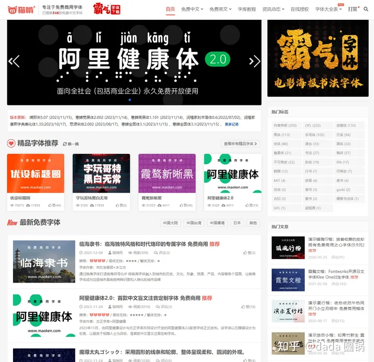Image resolution: width=374 pixels, height=362 pixels.
Task: Open the 日系 (94) tag
Action: click(x=349, y=135)
